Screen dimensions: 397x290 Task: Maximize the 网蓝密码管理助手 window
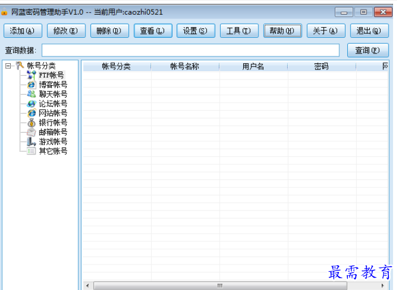[x=364, y=12]
